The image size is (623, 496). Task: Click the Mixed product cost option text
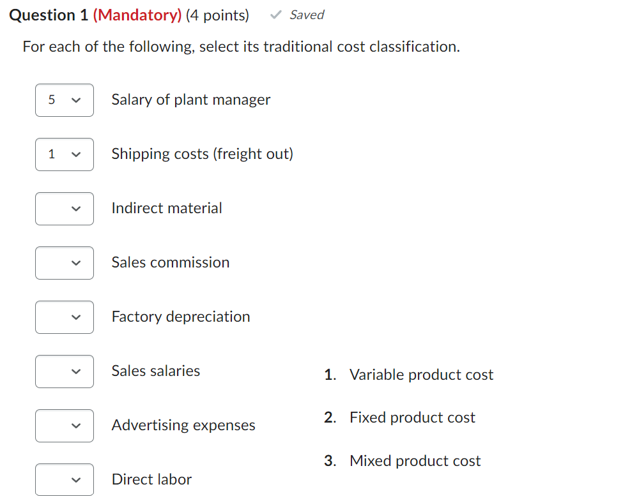415,461
